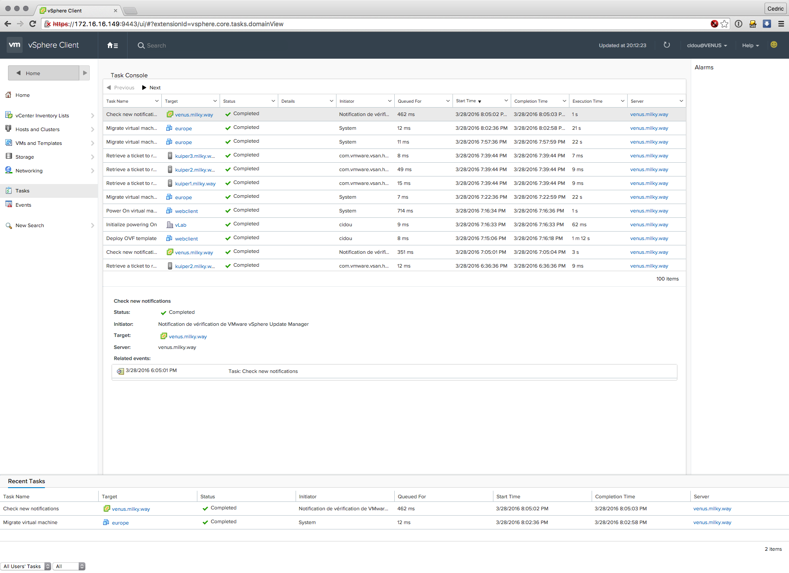Click the Hosts and Clusters icon

tap(8, 129)
